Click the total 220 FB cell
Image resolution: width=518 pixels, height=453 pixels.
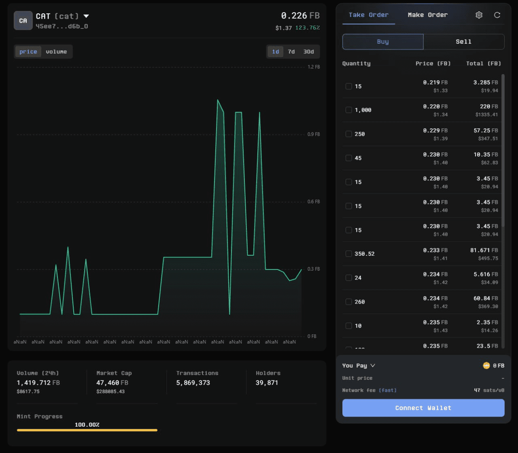point(489,107)
